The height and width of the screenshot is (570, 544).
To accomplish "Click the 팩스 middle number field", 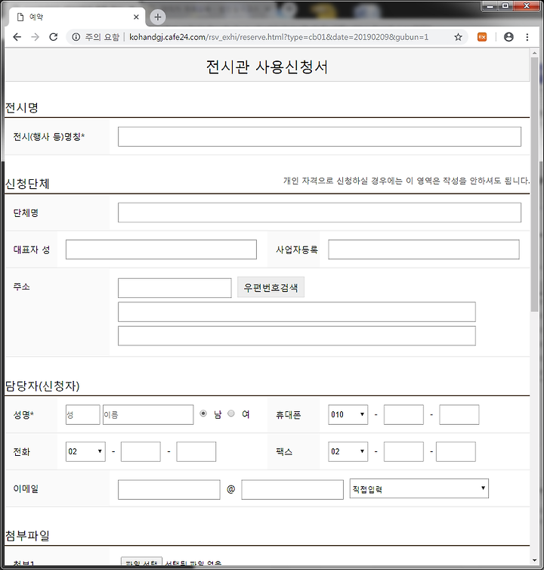I will click(403, 452).
